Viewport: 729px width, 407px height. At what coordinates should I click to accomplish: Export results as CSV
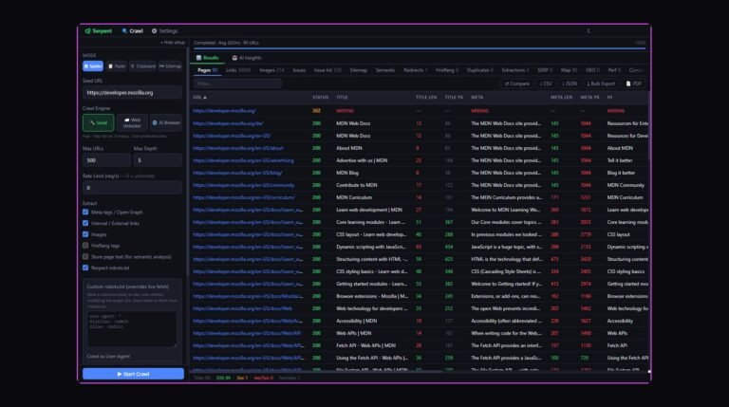[546, 83]
